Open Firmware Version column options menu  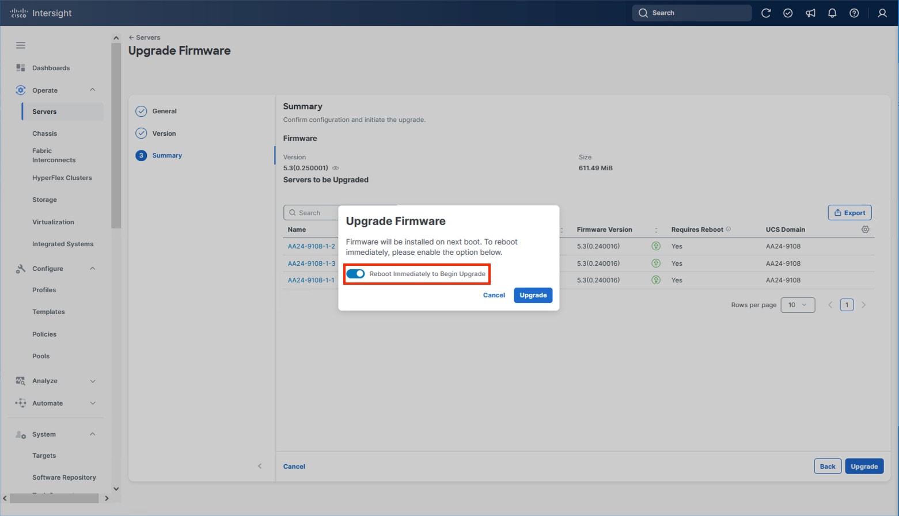[x=656, y=230]
